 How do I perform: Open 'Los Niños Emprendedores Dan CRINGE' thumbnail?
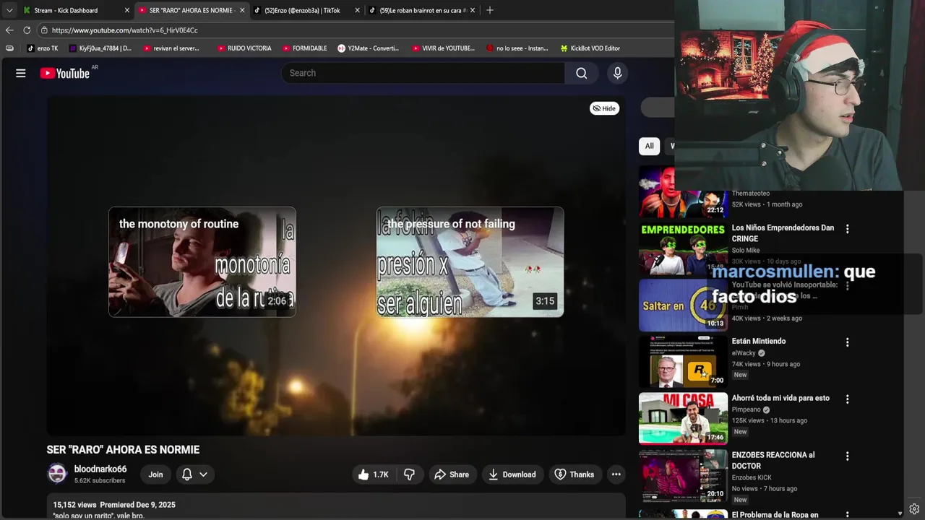click(683, 248)
